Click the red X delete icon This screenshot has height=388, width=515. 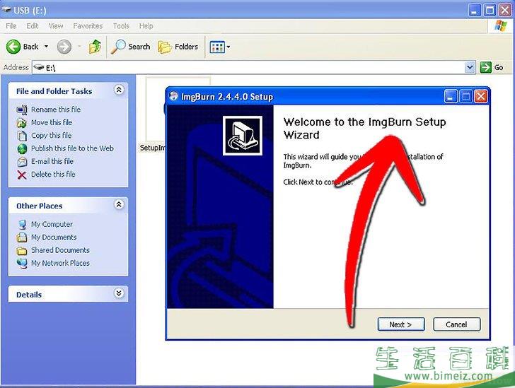pyautogui.click(x=22, y=175)
